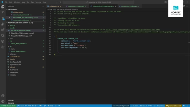Go forward with the navigation arrow

(x=60, y=2)
